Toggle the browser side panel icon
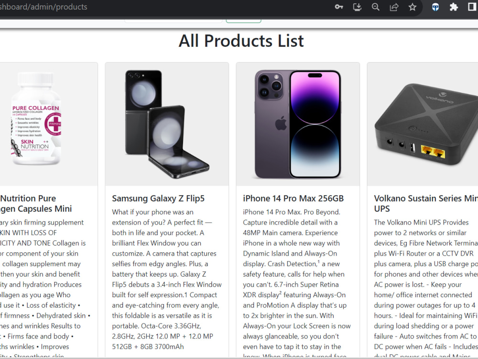The image size is (478, 359). [x=472, y=7]
